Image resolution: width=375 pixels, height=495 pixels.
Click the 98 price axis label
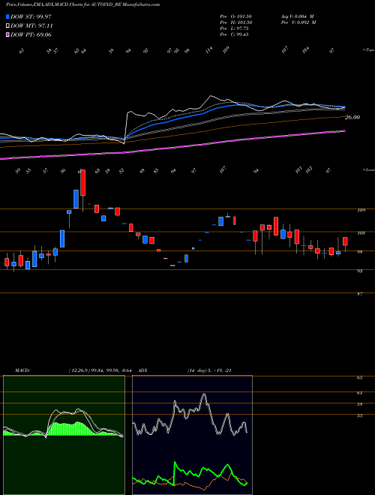(361, 252)
